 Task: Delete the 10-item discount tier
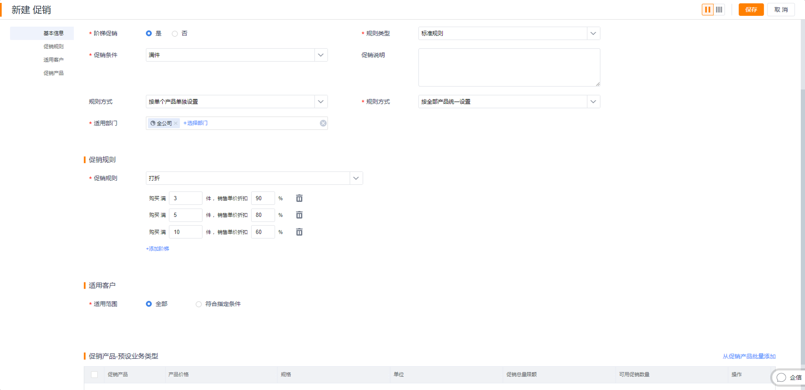point(299,232)
